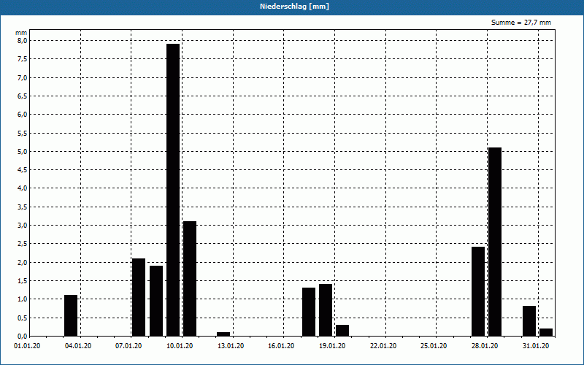Click the y-axis value "5,5"

pyautogui.click(x=22, y=133)
